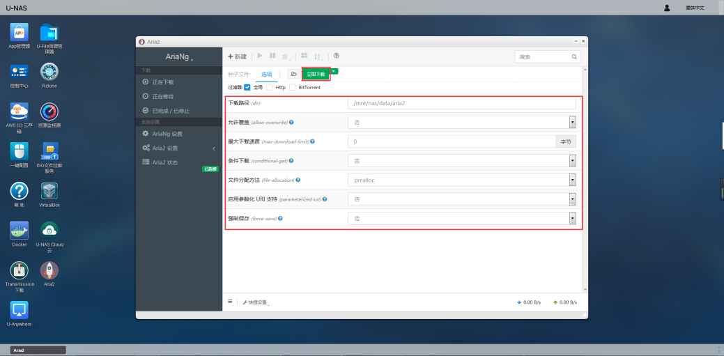This screenshot has height=356, width=724.
Task: Click the open-folder icon button
Action: (293, 74)
